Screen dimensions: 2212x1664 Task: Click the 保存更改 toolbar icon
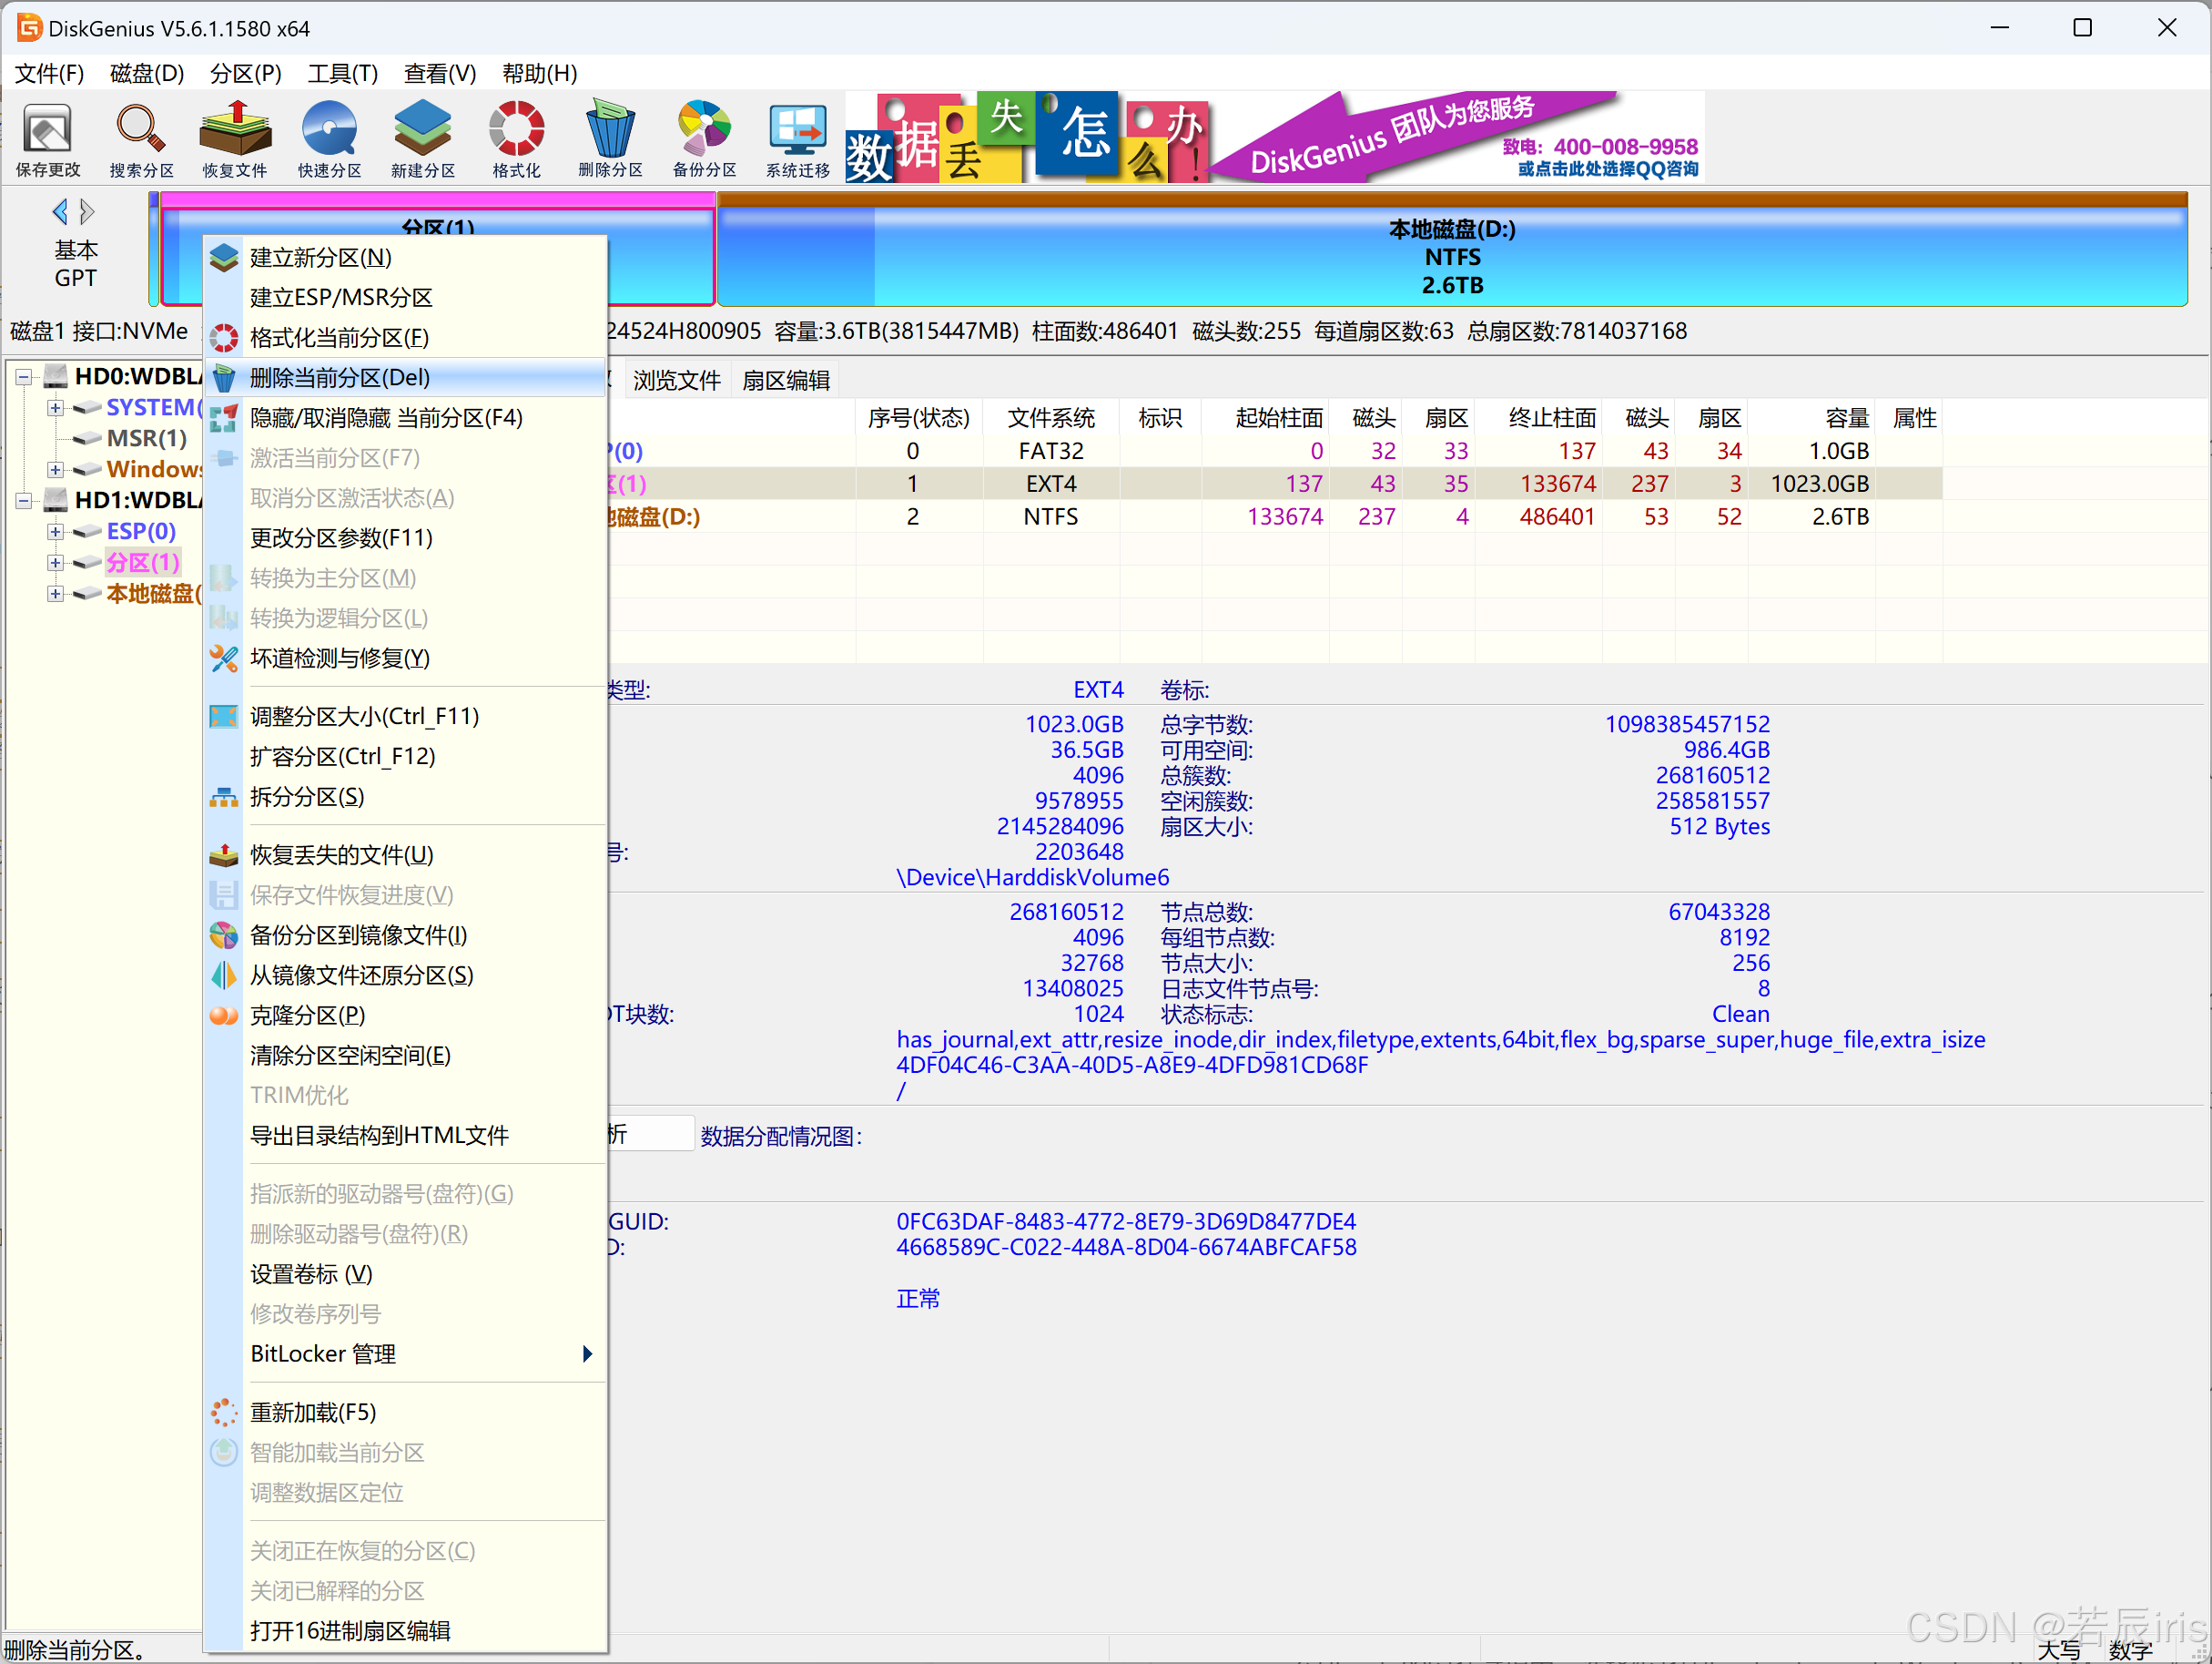pyautogui.click(x=47, y=140)
